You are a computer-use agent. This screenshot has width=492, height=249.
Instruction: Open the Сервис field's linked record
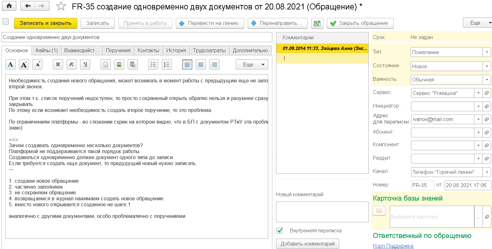point(487,93)
